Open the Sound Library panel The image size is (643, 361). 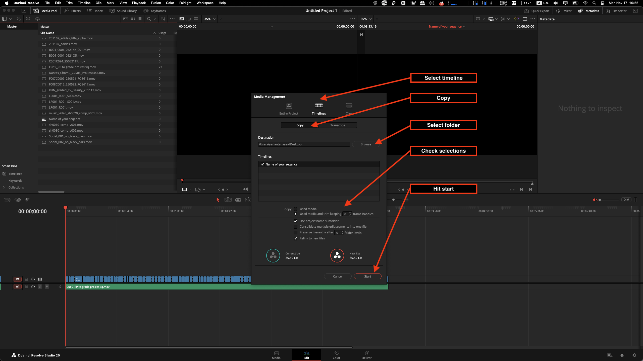point(123,11)
